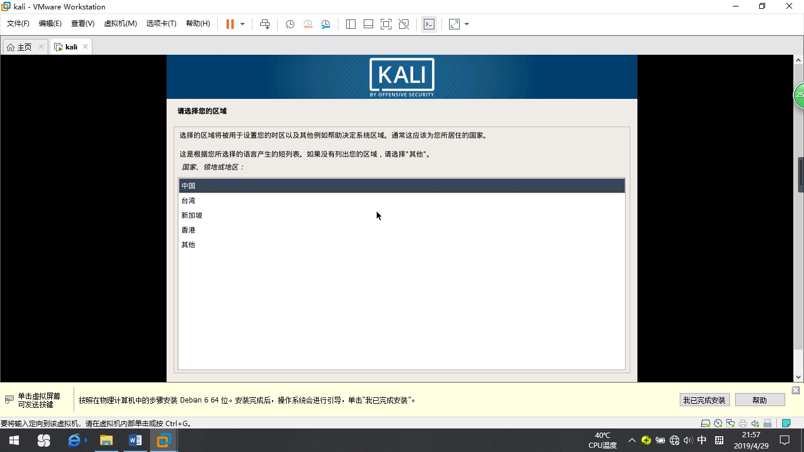Click the CD/DVD device status icon

(x=718, y=423)
